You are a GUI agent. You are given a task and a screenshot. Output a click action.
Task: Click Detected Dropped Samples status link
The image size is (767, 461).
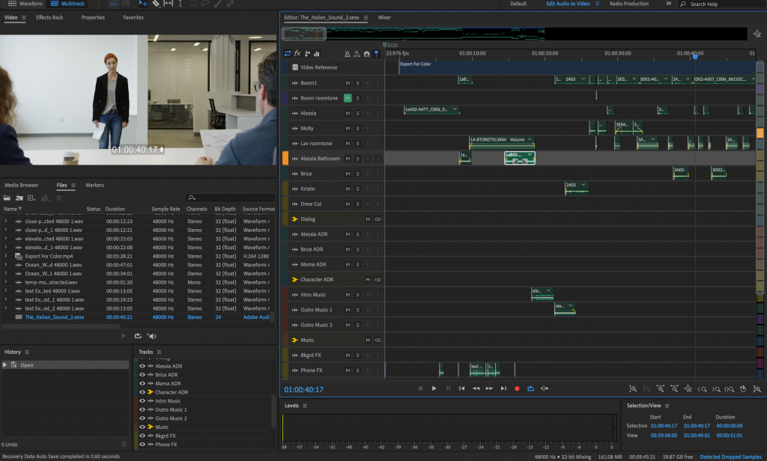[x=731, y=457]
